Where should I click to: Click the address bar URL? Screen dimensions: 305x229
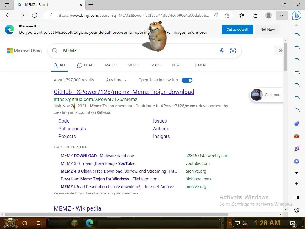[133, 15]
